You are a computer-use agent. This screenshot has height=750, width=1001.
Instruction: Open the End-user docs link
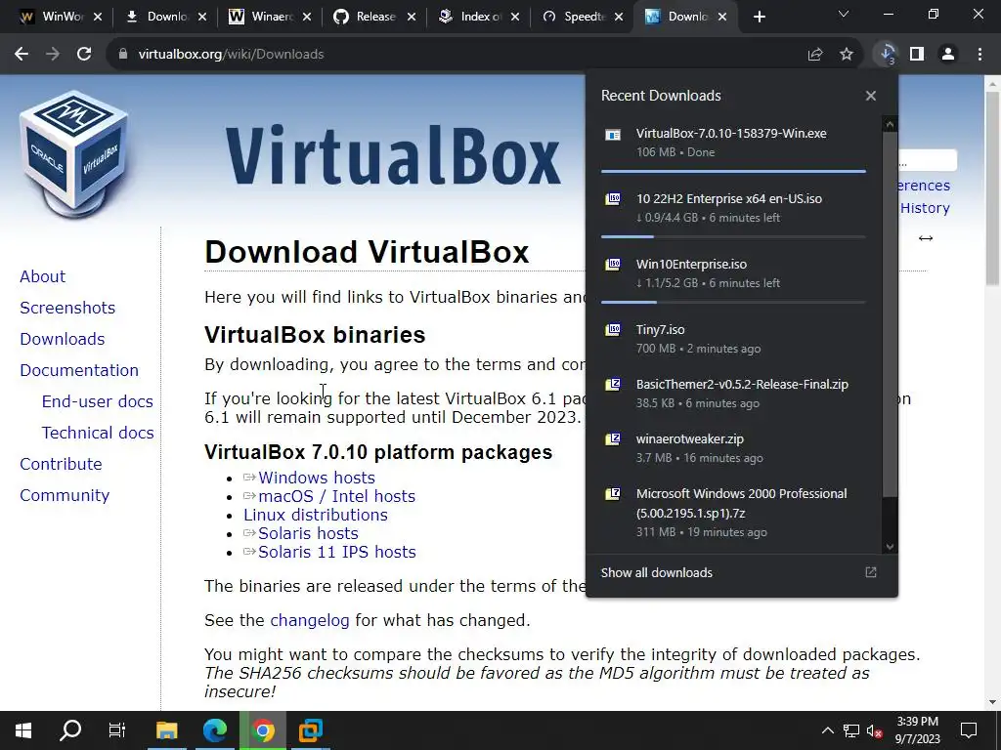98,401
